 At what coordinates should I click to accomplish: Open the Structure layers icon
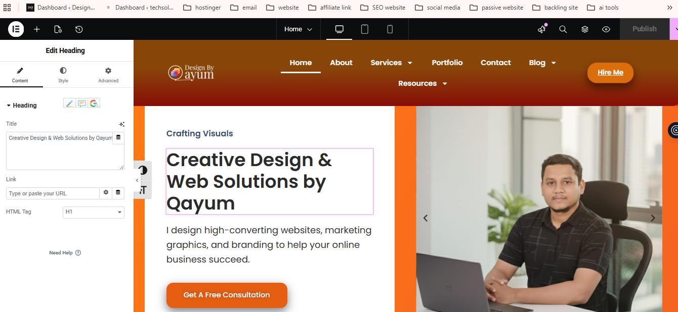(585, 29)
